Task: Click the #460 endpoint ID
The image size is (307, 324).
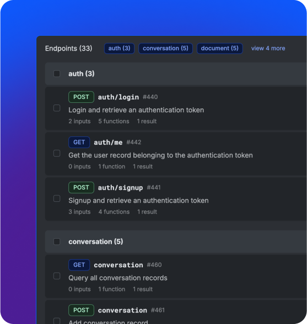Action: point(154,265)
